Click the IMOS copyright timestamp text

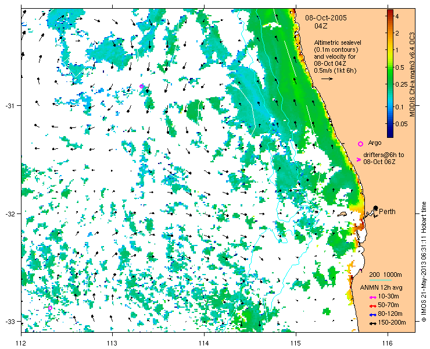[x=424, y=262]
